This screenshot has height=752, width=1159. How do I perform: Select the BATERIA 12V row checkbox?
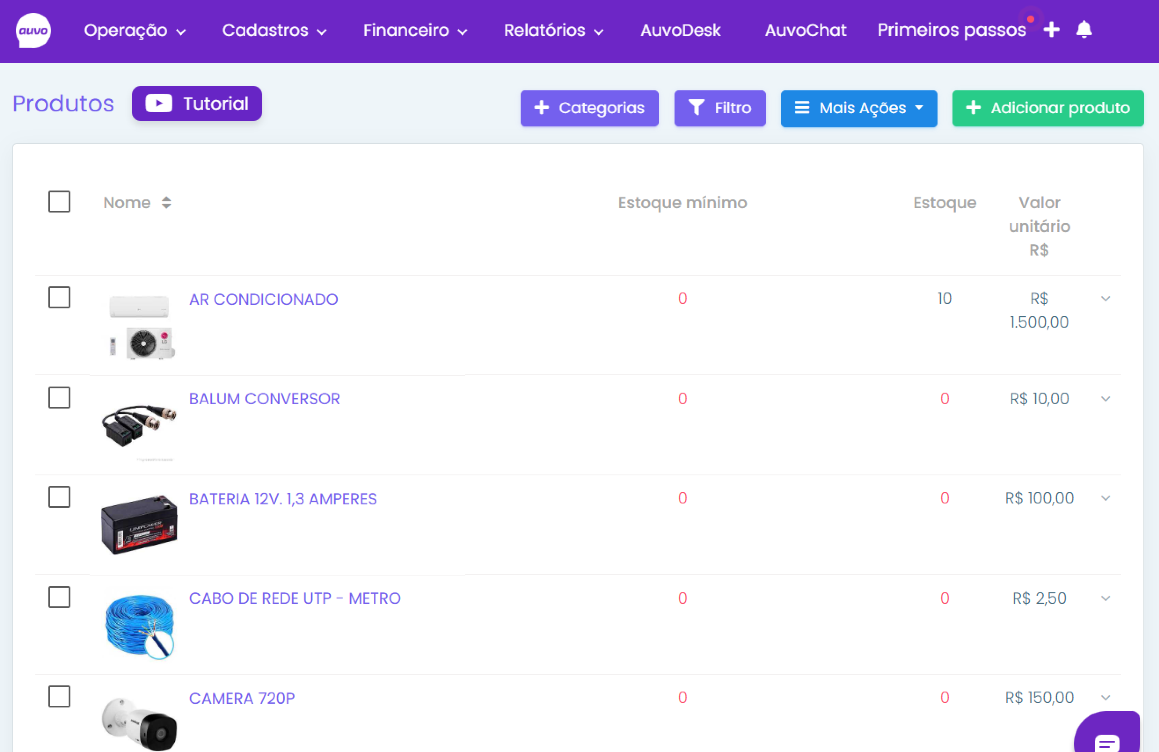(x=60, y=497)
